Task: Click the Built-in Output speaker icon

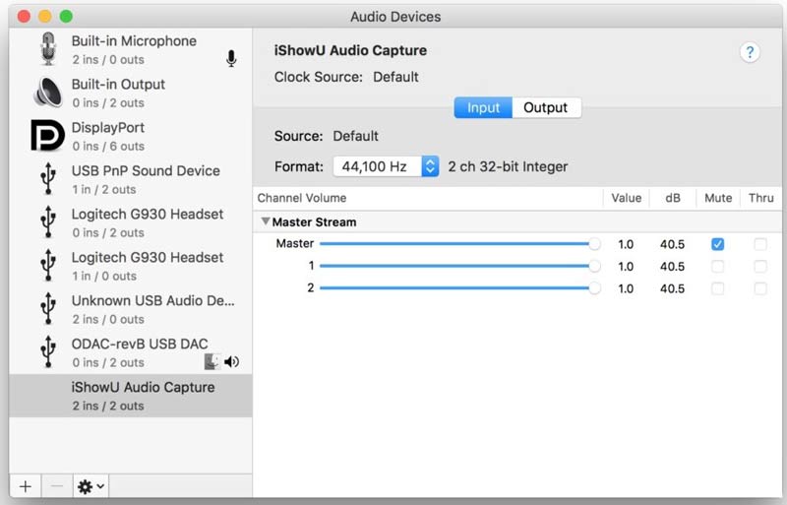Action: point(47,93)
